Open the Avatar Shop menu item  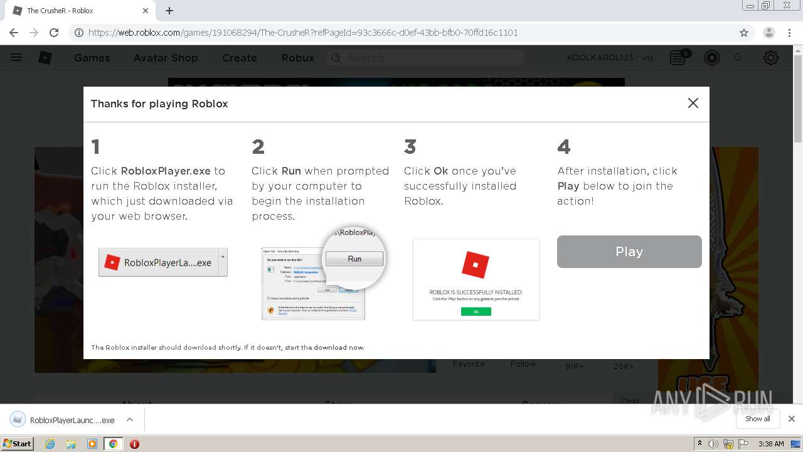(166, 58)
